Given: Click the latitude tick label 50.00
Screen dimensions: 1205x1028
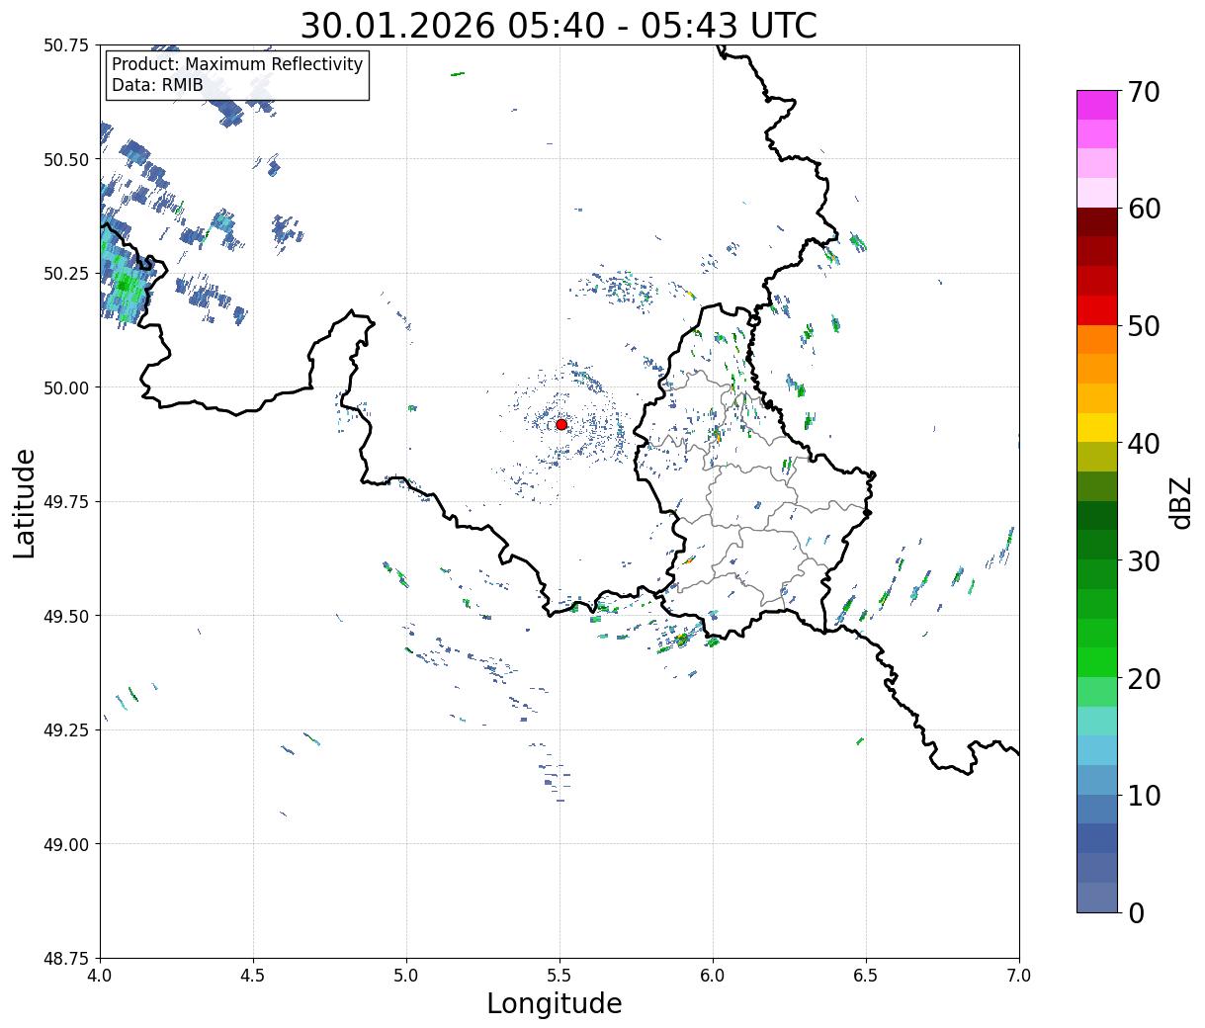Looking at the screenshot, I should [x=66, y=387].
